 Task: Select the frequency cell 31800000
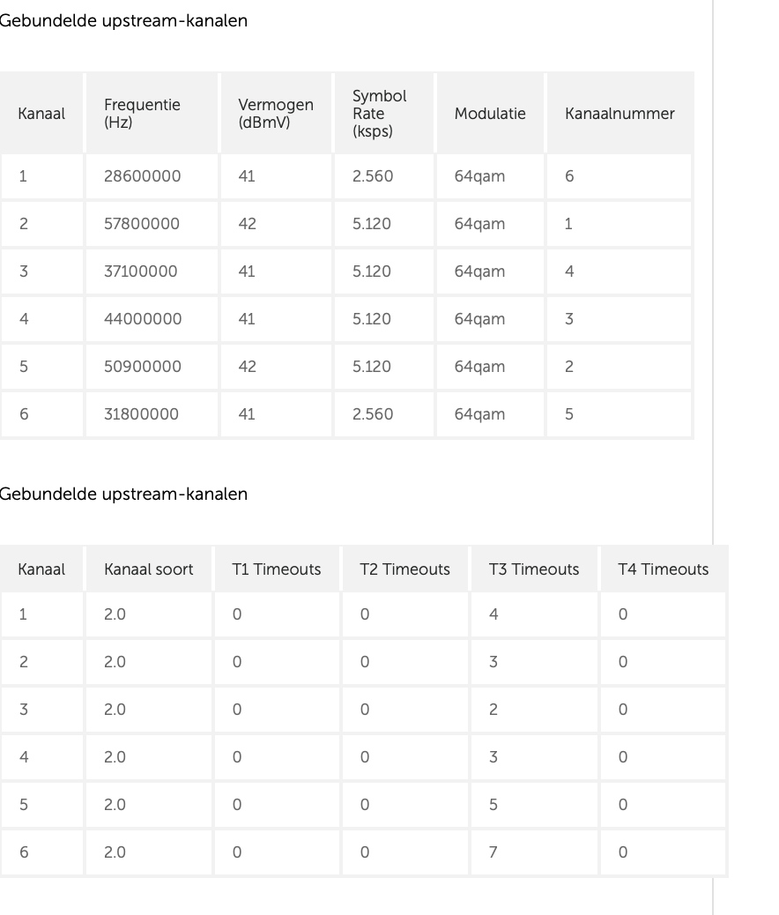coord(142,414)
